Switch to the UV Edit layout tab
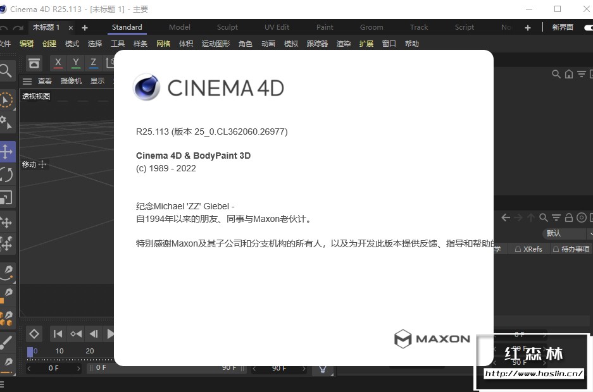Screen dimensions: 593x392 pyautogui.click(x=277, y=27)
